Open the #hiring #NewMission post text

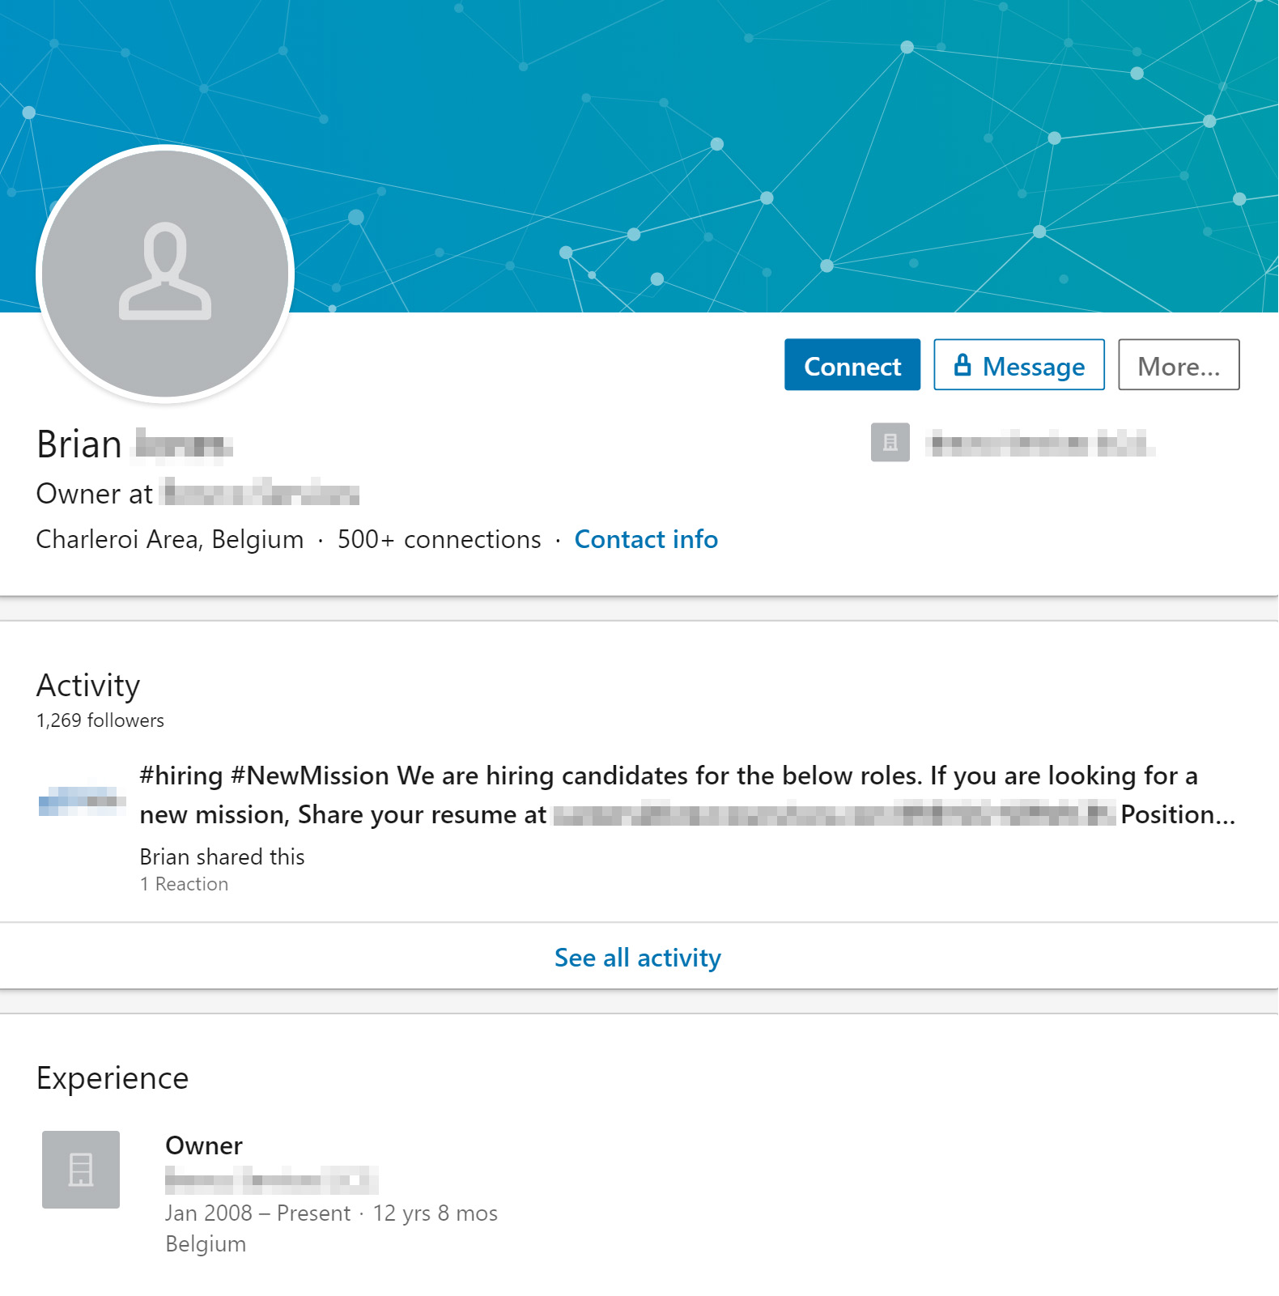(687, 795)
